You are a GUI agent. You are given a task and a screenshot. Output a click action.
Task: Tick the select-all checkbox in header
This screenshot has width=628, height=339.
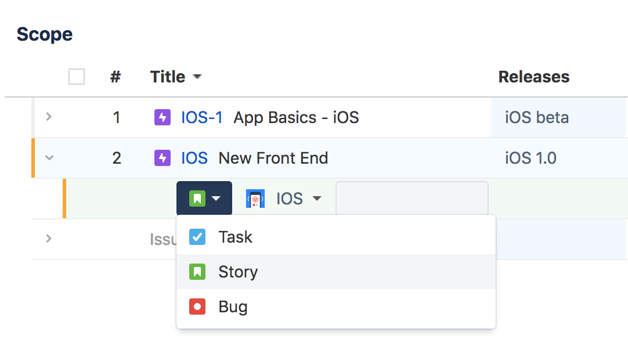click(x=77, y=77)
